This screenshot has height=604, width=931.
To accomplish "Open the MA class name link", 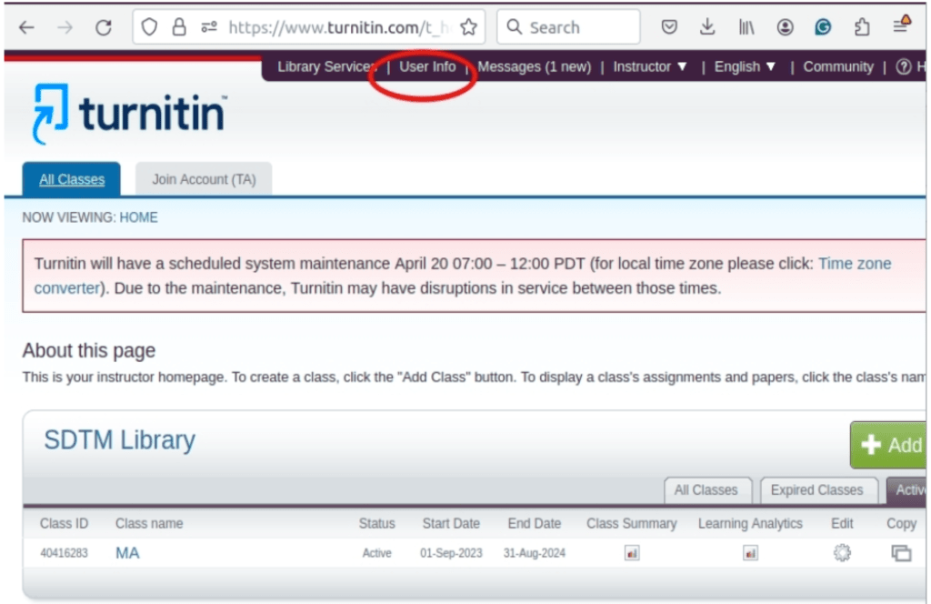I will (127, 553).
